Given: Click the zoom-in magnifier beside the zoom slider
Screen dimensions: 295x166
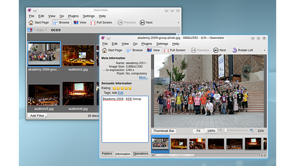Looking at the screenshot, I should pyautogui.click(x=251, y=130).
